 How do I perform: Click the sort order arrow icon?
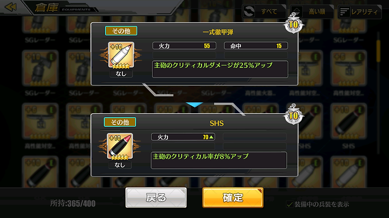coord(297,11)
